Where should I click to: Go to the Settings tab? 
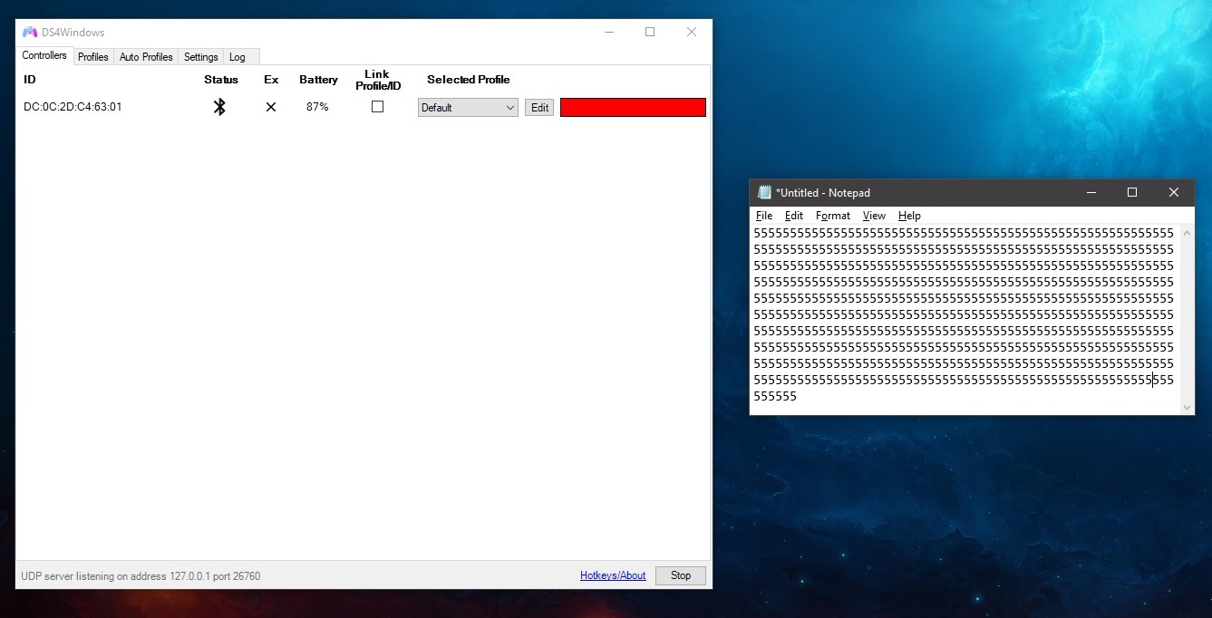tap(200, 57)
